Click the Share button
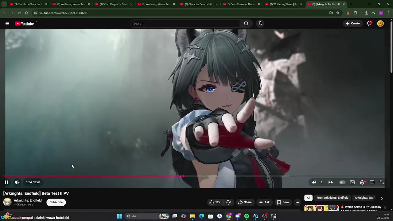This screenshot has height=221, width=393. point(245,202)
